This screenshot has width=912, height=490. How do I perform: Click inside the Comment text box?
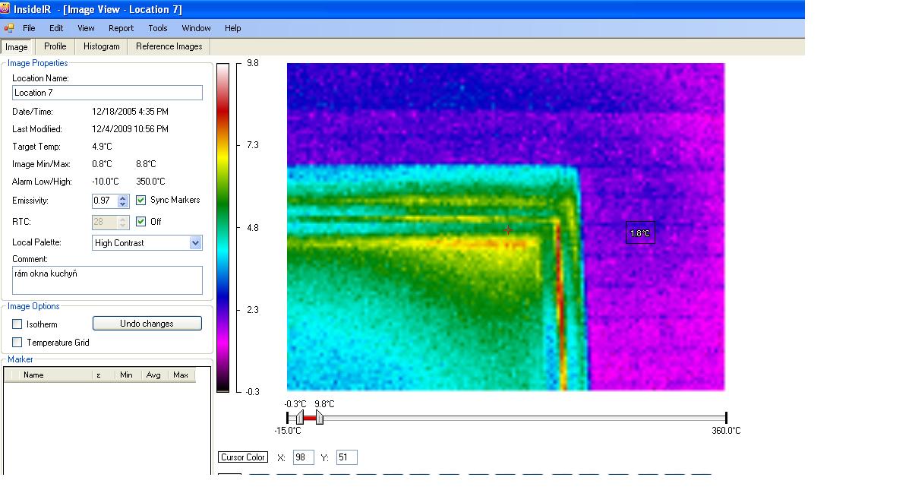click(x=107, y=280)
